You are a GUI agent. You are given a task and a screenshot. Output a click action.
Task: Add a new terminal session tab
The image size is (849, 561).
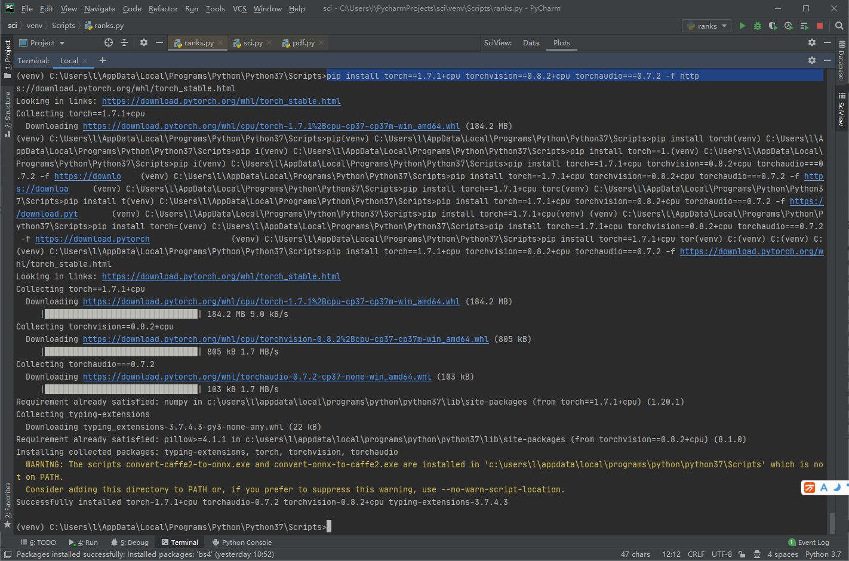pos(103,60)
